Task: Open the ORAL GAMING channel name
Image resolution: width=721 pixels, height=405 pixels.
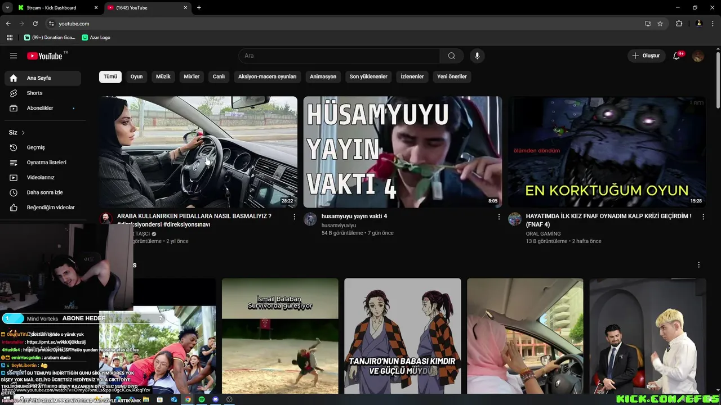Action: coord(544,233)
